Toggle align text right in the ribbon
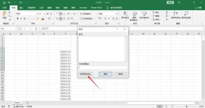The image size is (205, 108). (64, 19)
